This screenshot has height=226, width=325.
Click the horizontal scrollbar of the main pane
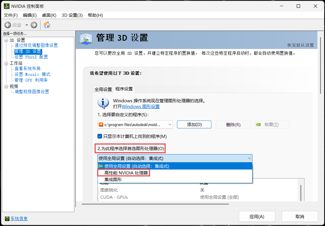click(x=155, y=204)
